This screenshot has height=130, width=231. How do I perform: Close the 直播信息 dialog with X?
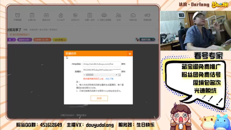pos(130,54)
